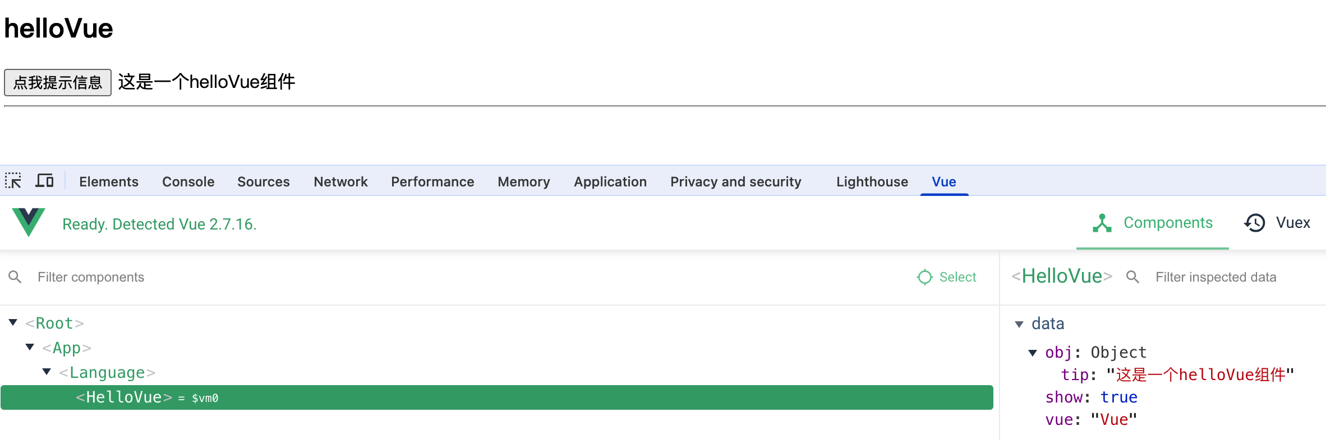
Task: Click the component filter magnifier icon
Action: [x=15, y=277]
